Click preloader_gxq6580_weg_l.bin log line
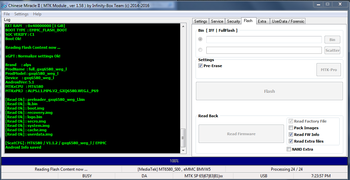The height and width of the screenshot is (180, 350). pos(45,100)
